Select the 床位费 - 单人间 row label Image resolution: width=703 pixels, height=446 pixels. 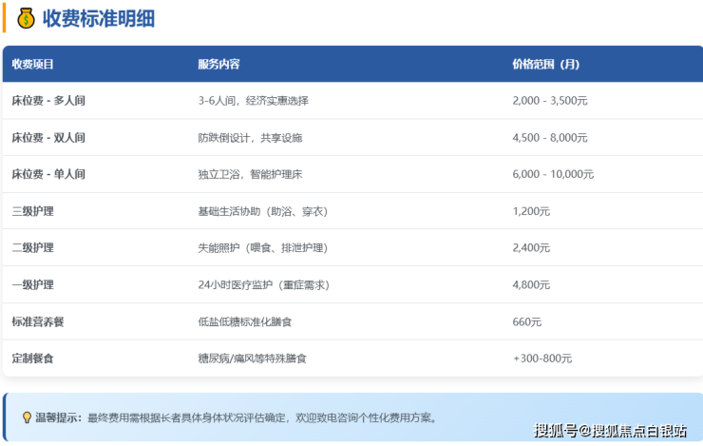48,174
